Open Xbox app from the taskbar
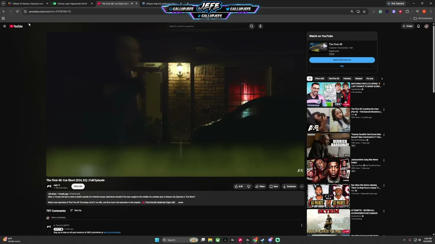This screenshot has height=244, width=435. (x=217, y=240)
